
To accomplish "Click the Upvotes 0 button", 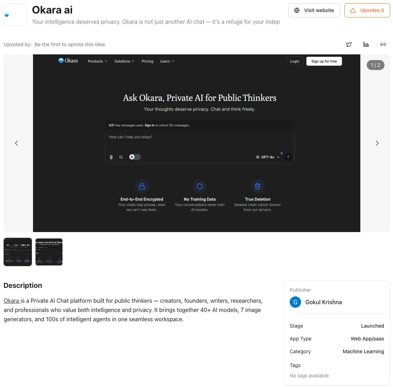I will pos(367,10).
